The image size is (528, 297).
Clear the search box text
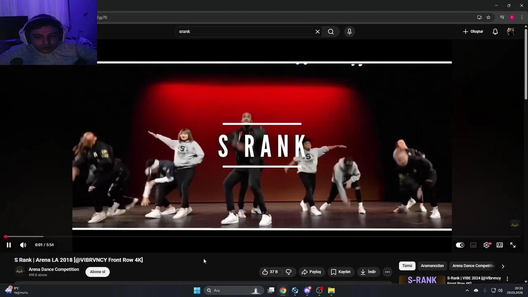(318, 32)
